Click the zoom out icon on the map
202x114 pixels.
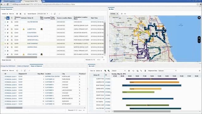[x=199, y=41]
